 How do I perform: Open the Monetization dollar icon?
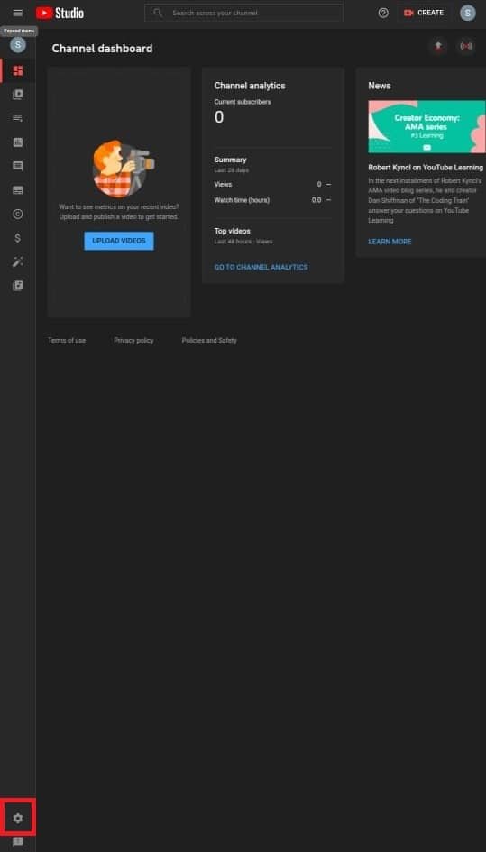(x=18, y=238)
